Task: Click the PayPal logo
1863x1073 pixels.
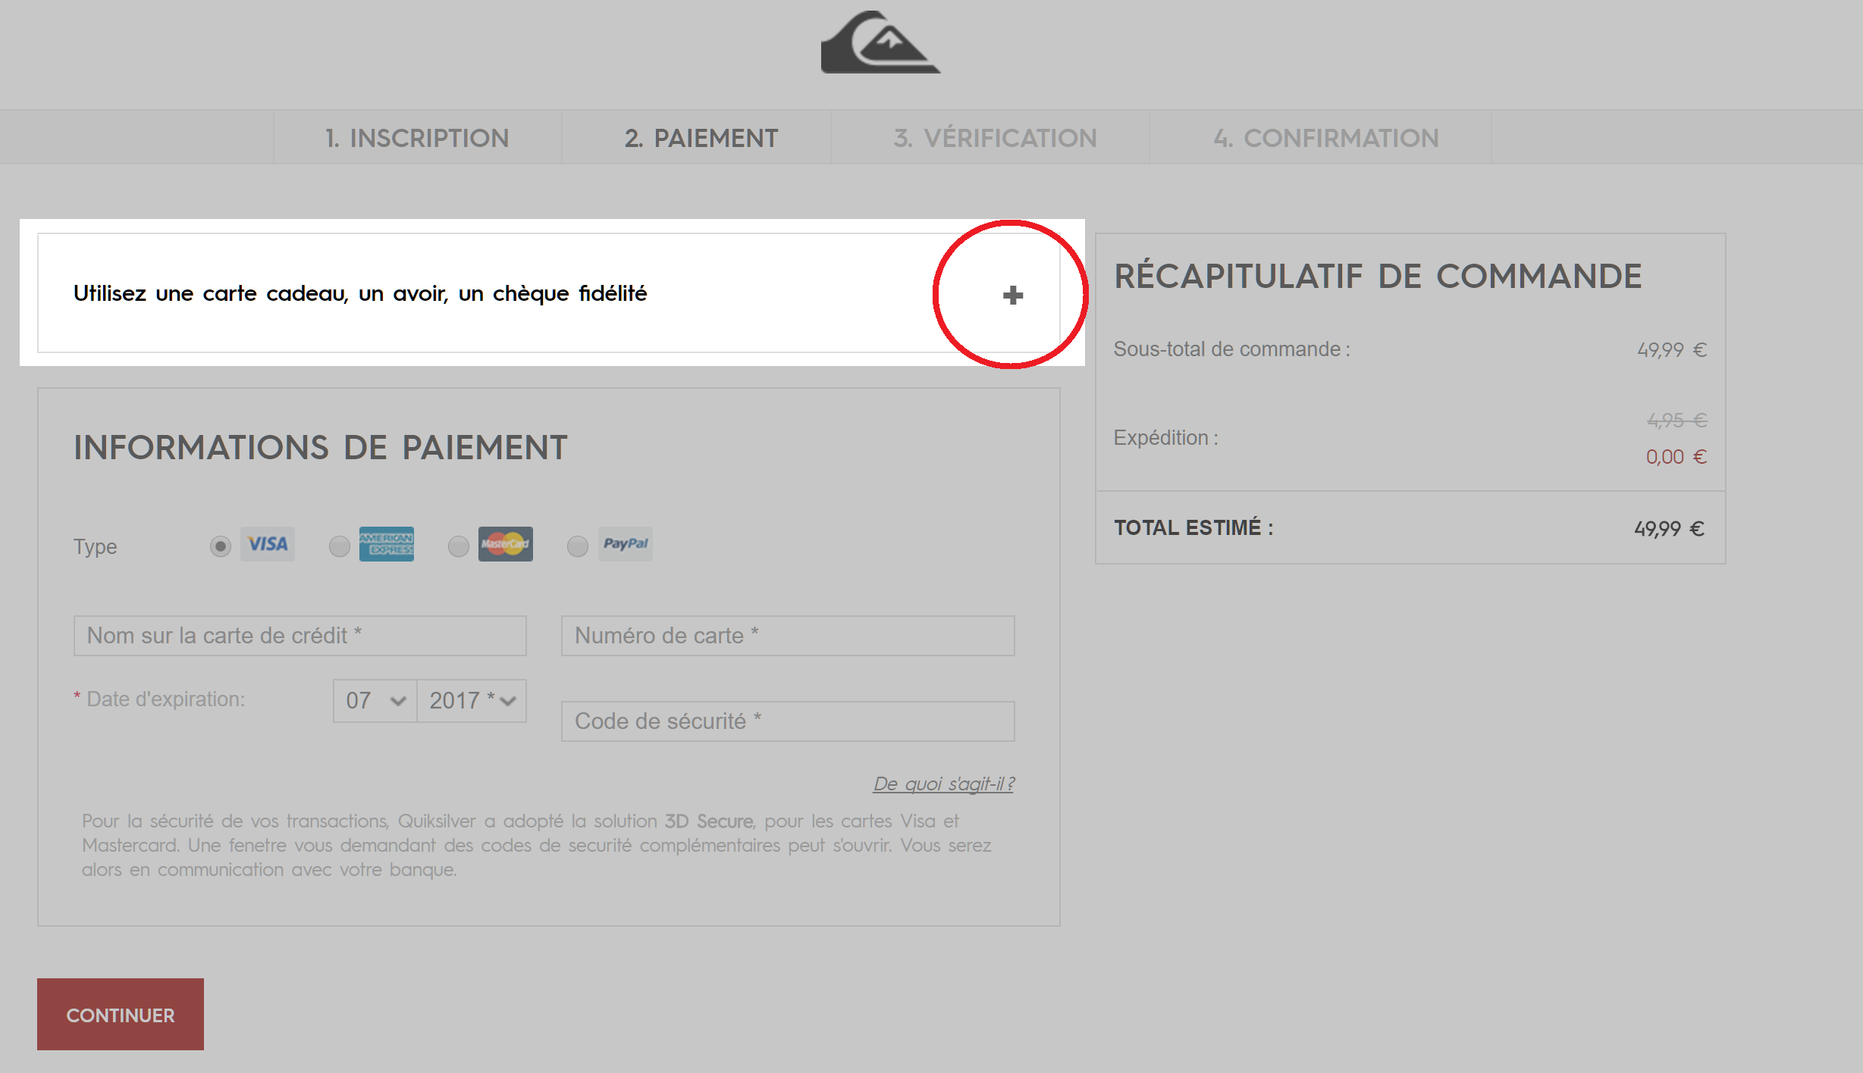Action: 626,544
